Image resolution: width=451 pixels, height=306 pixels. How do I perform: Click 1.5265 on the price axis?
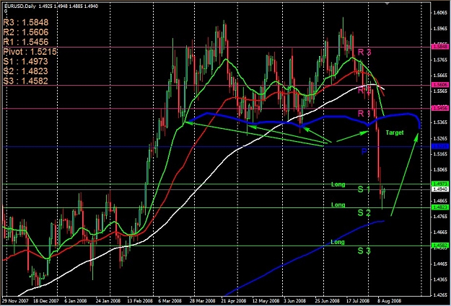pos(440,138)
